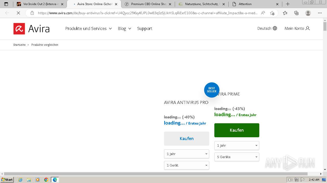Change language from Deutsch
327x183 pixels.
(x=267, y=28)
